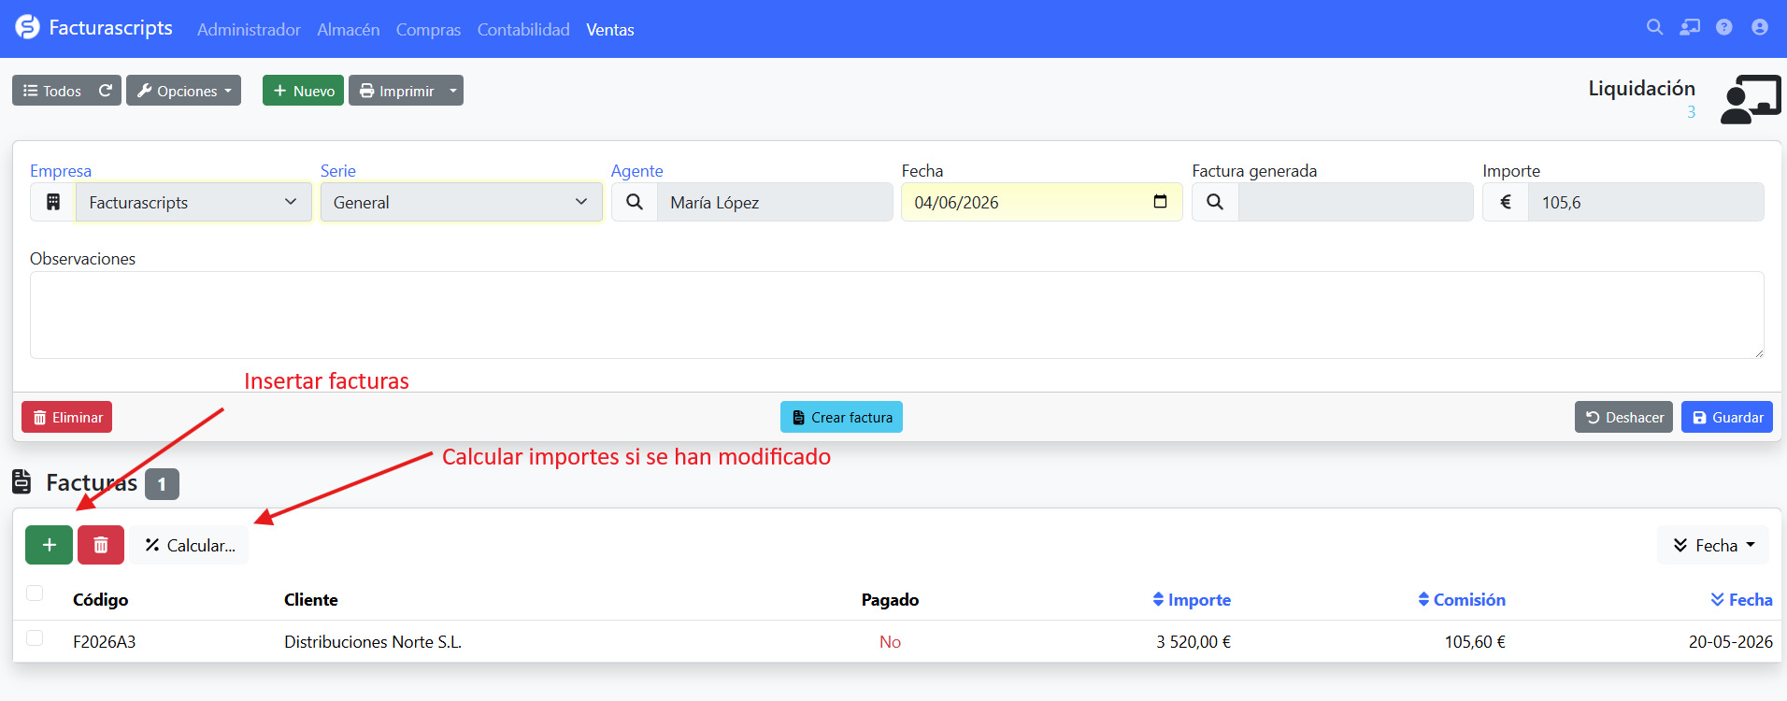Click the Deshacer button
The image size is (1787, 701).
click(x=1623, y=417)
